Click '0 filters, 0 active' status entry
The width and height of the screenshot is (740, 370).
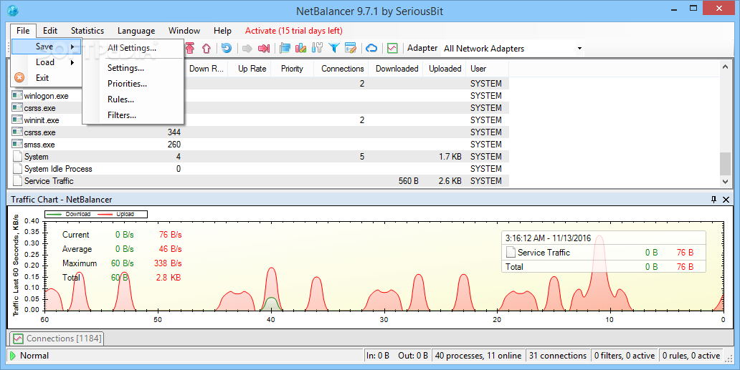pos(625,356)
